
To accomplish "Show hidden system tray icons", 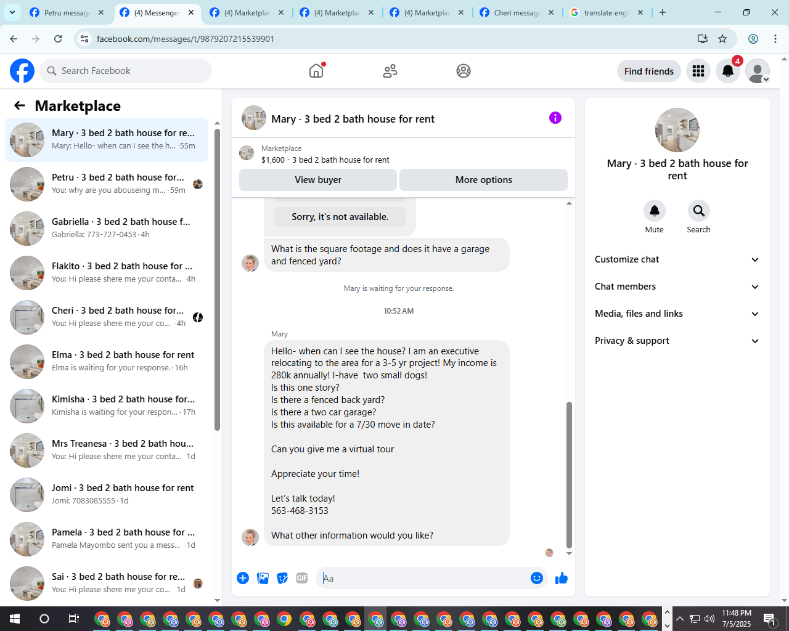I will point(680,619).
